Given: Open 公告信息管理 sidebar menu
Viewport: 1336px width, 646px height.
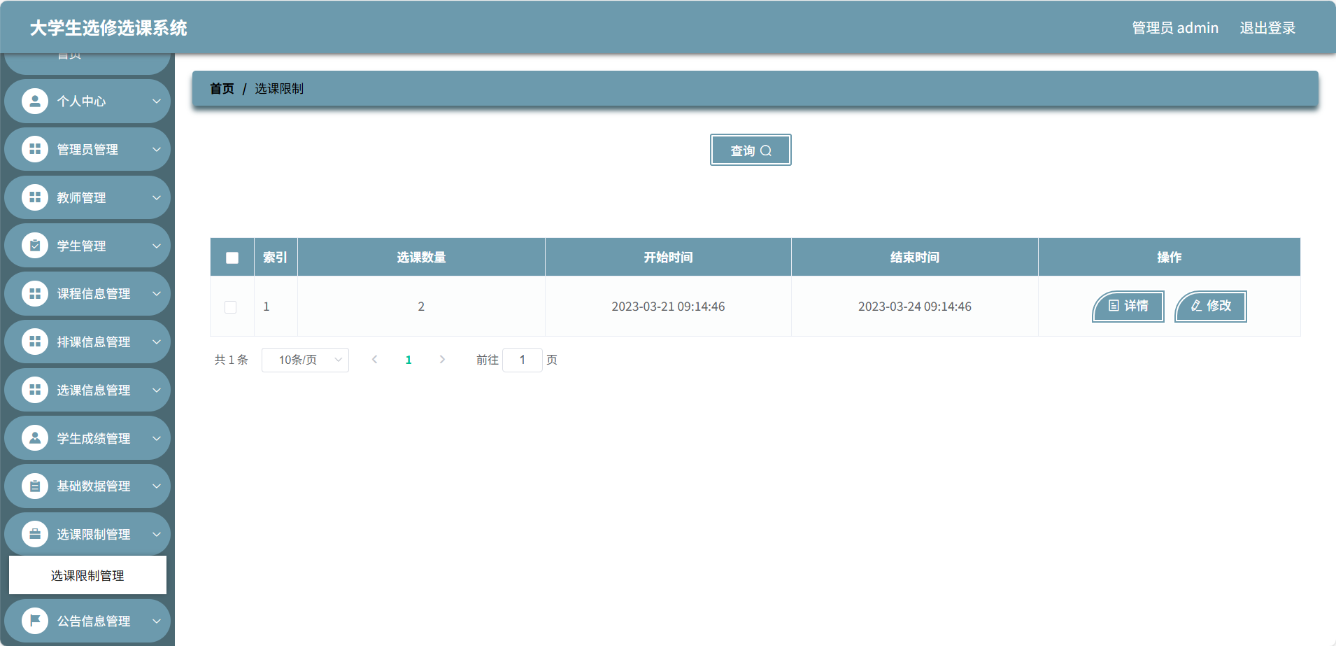Looking at the screenshot, I should coord(87,621).
